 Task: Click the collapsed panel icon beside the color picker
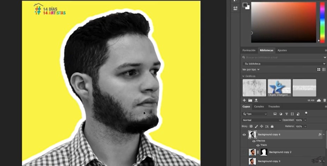pyautogui.click(x=235, y=8)
